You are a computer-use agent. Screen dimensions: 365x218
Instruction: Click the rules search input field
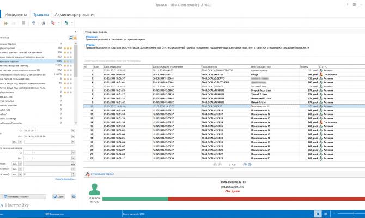point(34,38)
